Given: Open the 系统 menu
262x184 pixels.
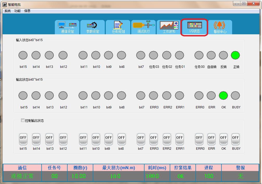Looking at the screenshot, I should [8, 11].
